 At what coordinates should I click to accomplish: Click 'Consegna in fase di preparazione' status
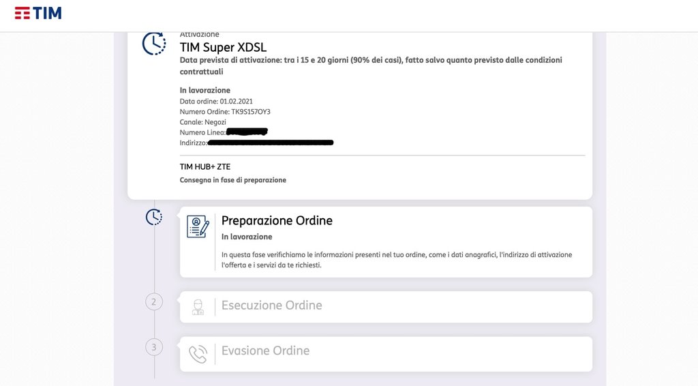pos(233,180)
